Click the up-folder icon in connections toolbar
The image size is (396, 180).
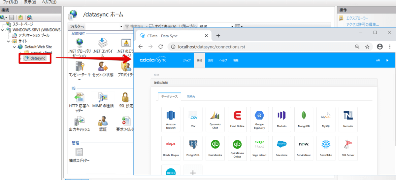point(20,17)
